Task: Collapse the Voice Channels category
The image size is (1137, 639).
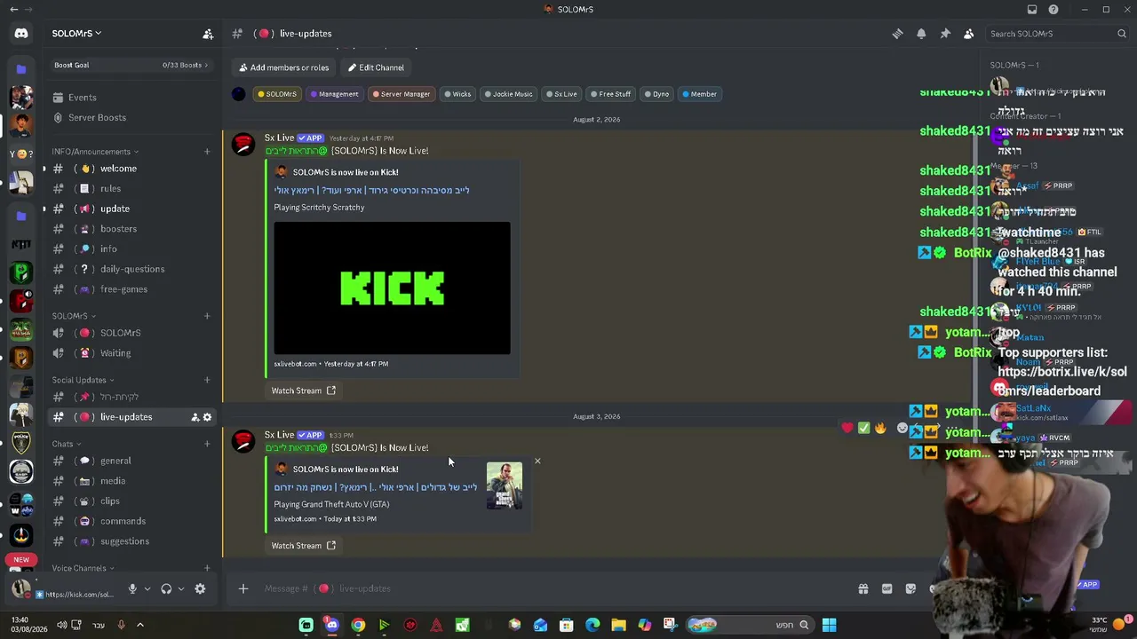Action: click(83, 568)
